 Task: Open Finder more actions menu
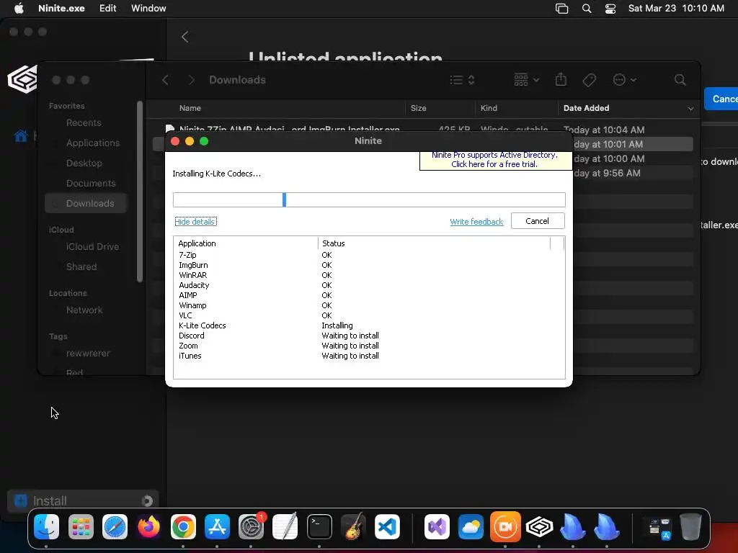[625, 80]
